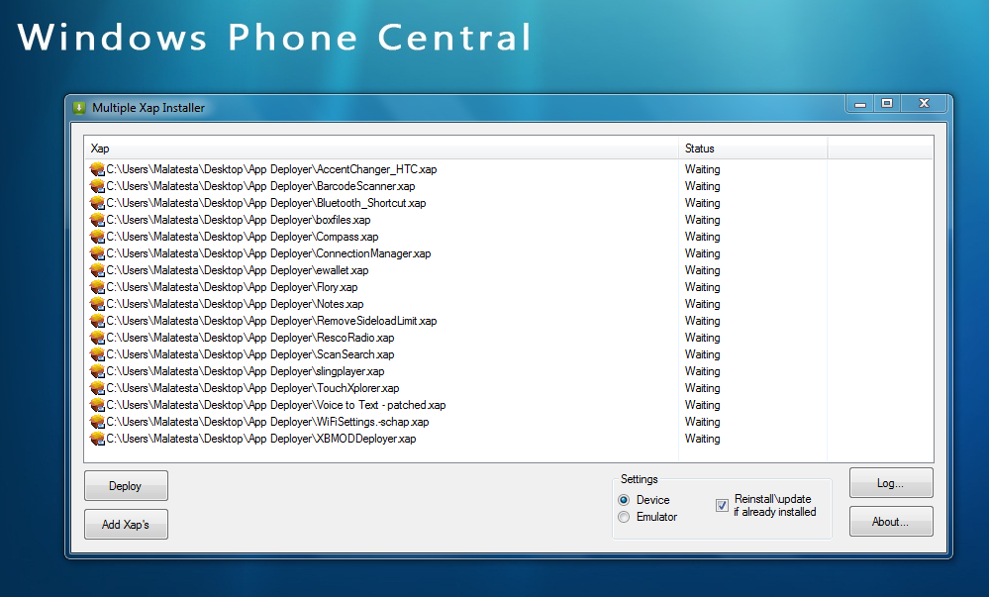This screenshot has height=597, width=989.
Task: Click the XBMODDeployer.xap file icon
Action: [97, 439]
